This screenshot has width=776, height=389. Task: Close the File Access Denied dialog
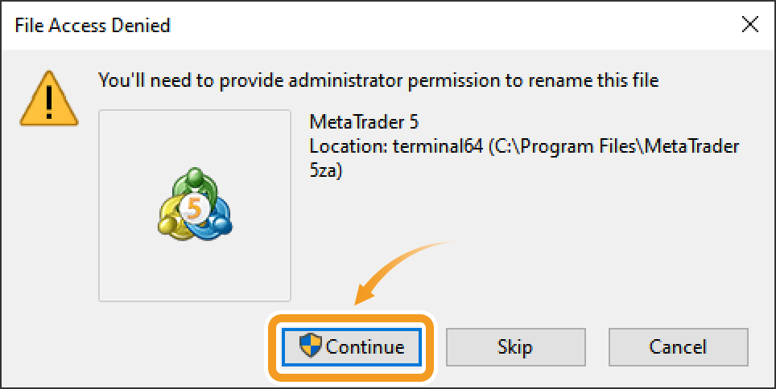(750, 25)
